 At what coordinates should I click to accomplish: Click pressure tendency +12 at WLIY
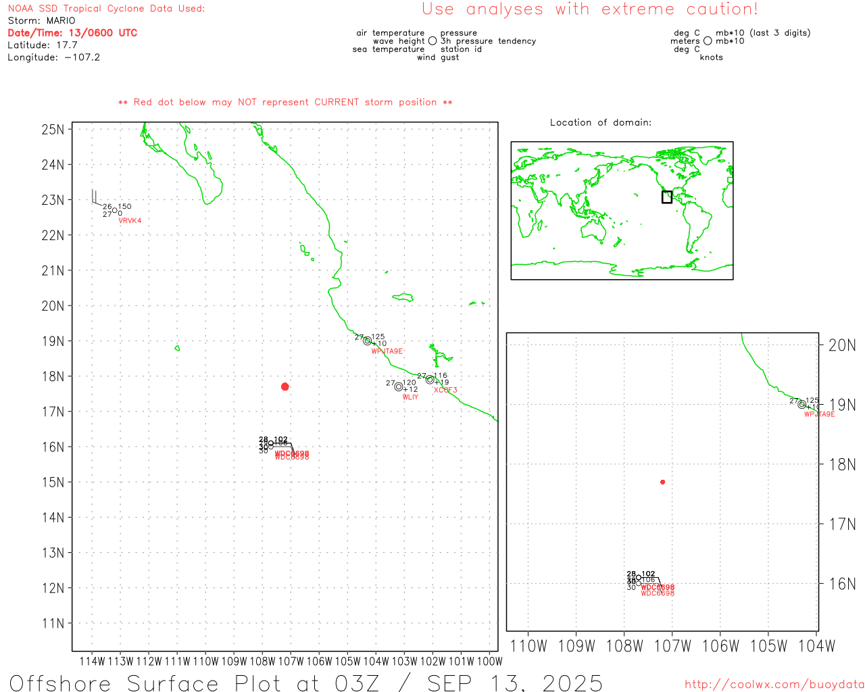[411, 389]
